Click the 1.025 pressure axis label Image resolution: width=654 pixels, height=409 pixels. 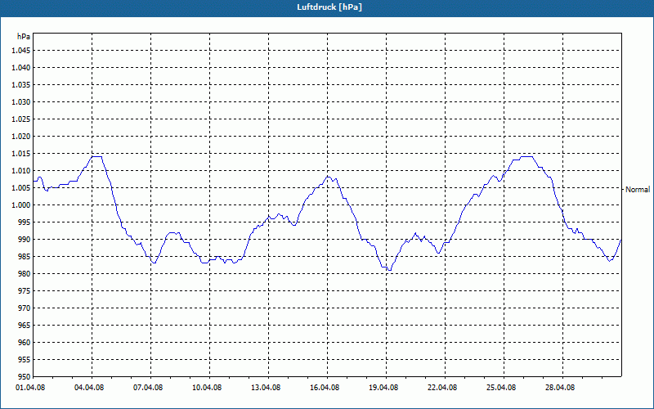[x=22, y=119]
